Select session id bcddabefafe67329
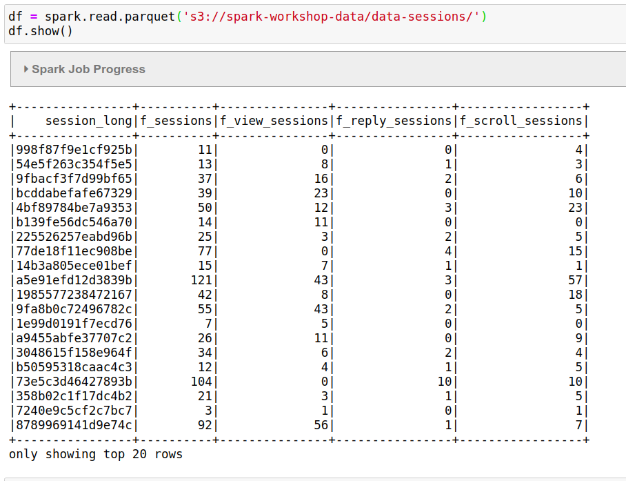The image size is (626, 481). (x=74, y=193)
